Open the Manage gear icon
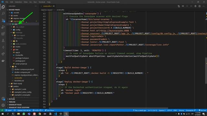 pos(3,105)
